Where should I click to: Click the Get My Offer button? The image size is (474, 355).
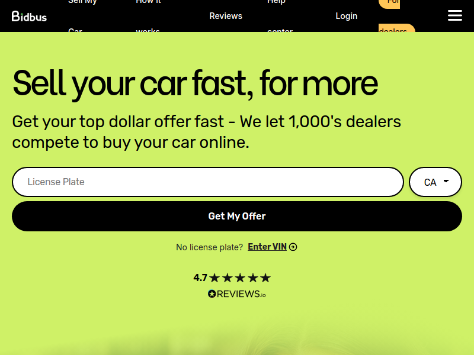tap(237, 216)
